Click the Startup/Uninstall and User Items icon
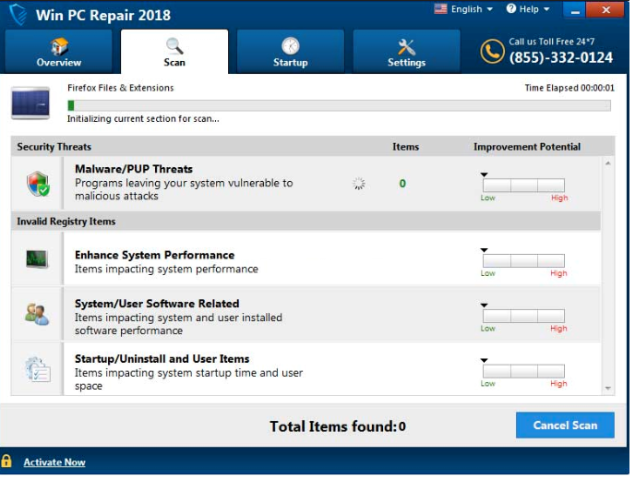This screenshot has height=480, width=635. pos(38,369)
